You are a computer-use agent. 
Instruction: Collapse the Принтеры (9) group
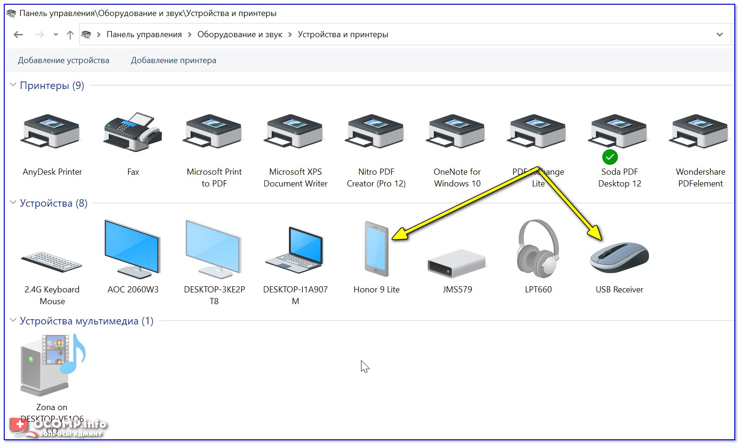pyautogui.click(x=13, y=85)
